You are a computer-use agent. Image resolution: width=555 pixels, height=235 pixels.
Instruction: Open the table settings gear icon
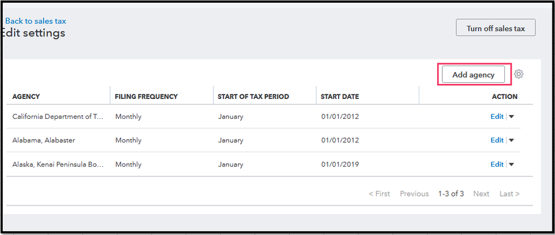point(519,74)
